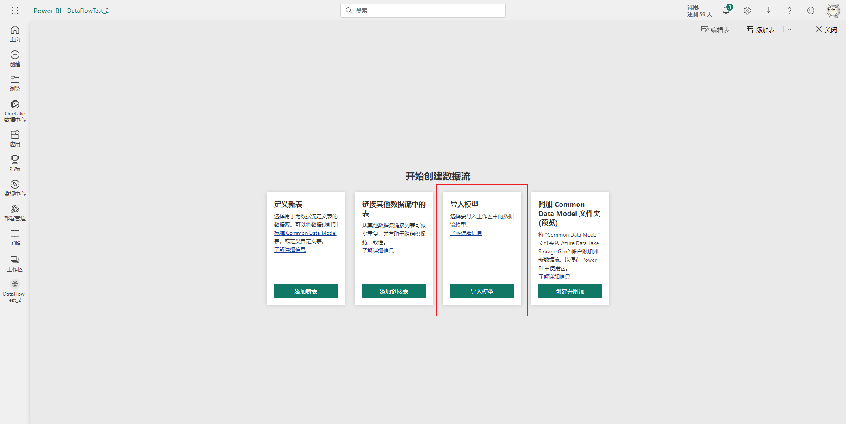Open OneLake 数据中心 in sidebar
846x424 pixels.
15,110
